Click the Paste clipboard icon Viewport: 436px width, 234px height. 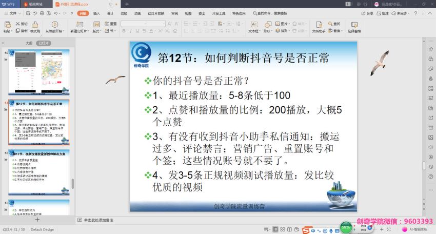point(8,25)
